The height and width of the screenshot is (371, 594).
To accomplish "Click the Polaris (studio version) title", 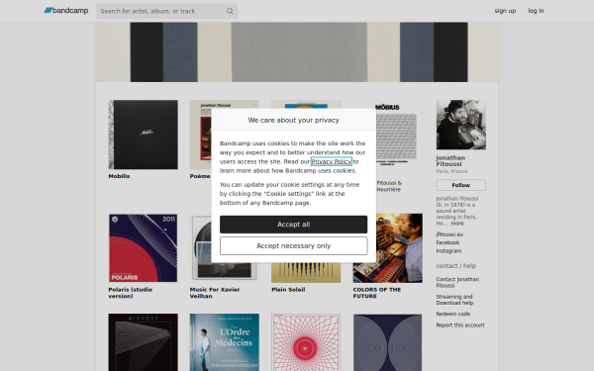I will point(131,293).
